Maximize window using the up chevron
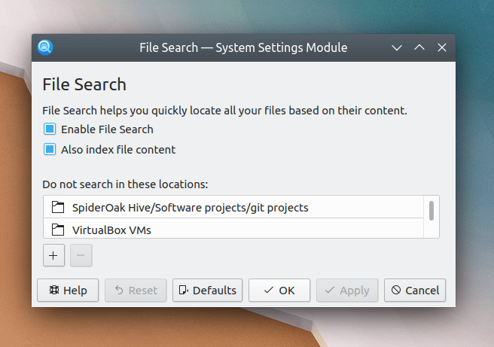Image resolution: width=494 pixels, height=347 pixels. pyautogui.click(x=419, y=47)
